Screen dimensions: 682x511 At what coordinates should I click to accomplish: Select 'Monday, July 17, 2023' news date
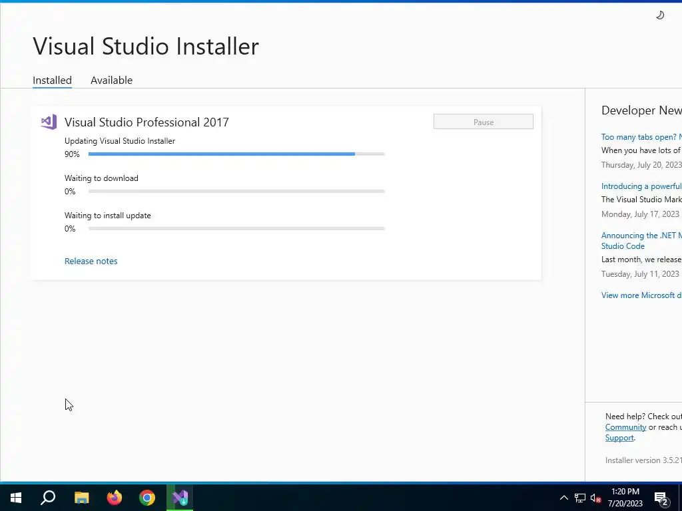point(640,214)
